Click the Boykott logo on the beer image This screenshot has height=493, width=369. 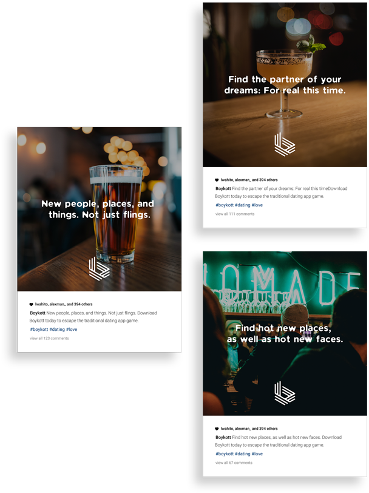[100, 269]
